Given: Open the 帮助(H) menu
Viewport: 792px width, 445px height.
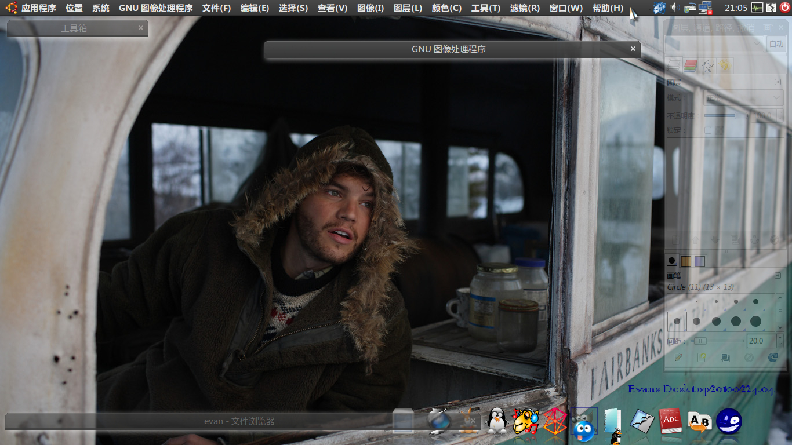Looking at the screenshot, I should [x=608, y=8].
